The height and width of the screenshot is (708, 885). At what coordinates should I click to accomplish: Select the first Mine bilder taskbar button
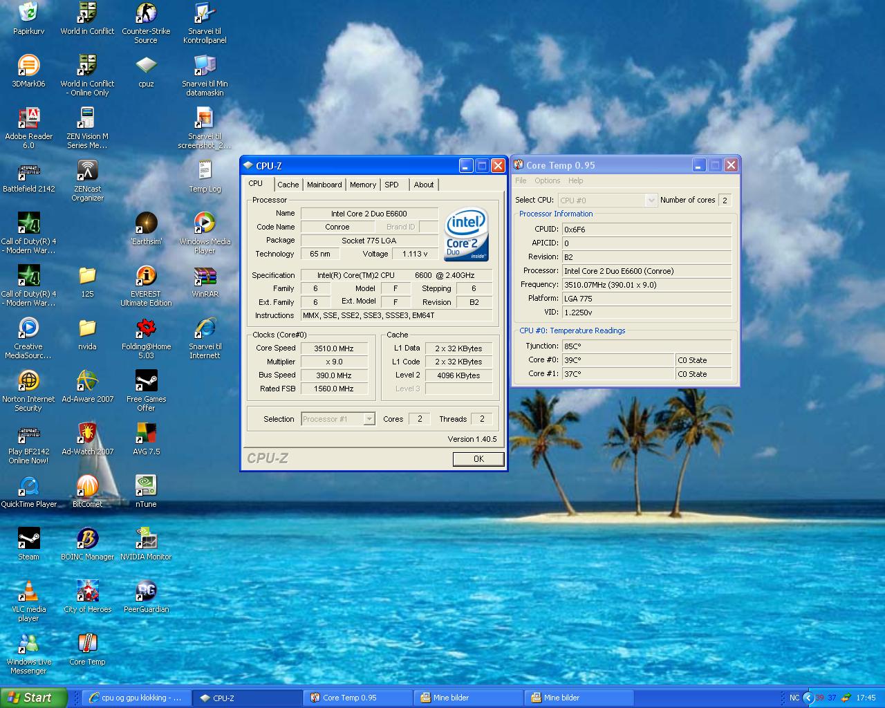click(x=468, y=698)
